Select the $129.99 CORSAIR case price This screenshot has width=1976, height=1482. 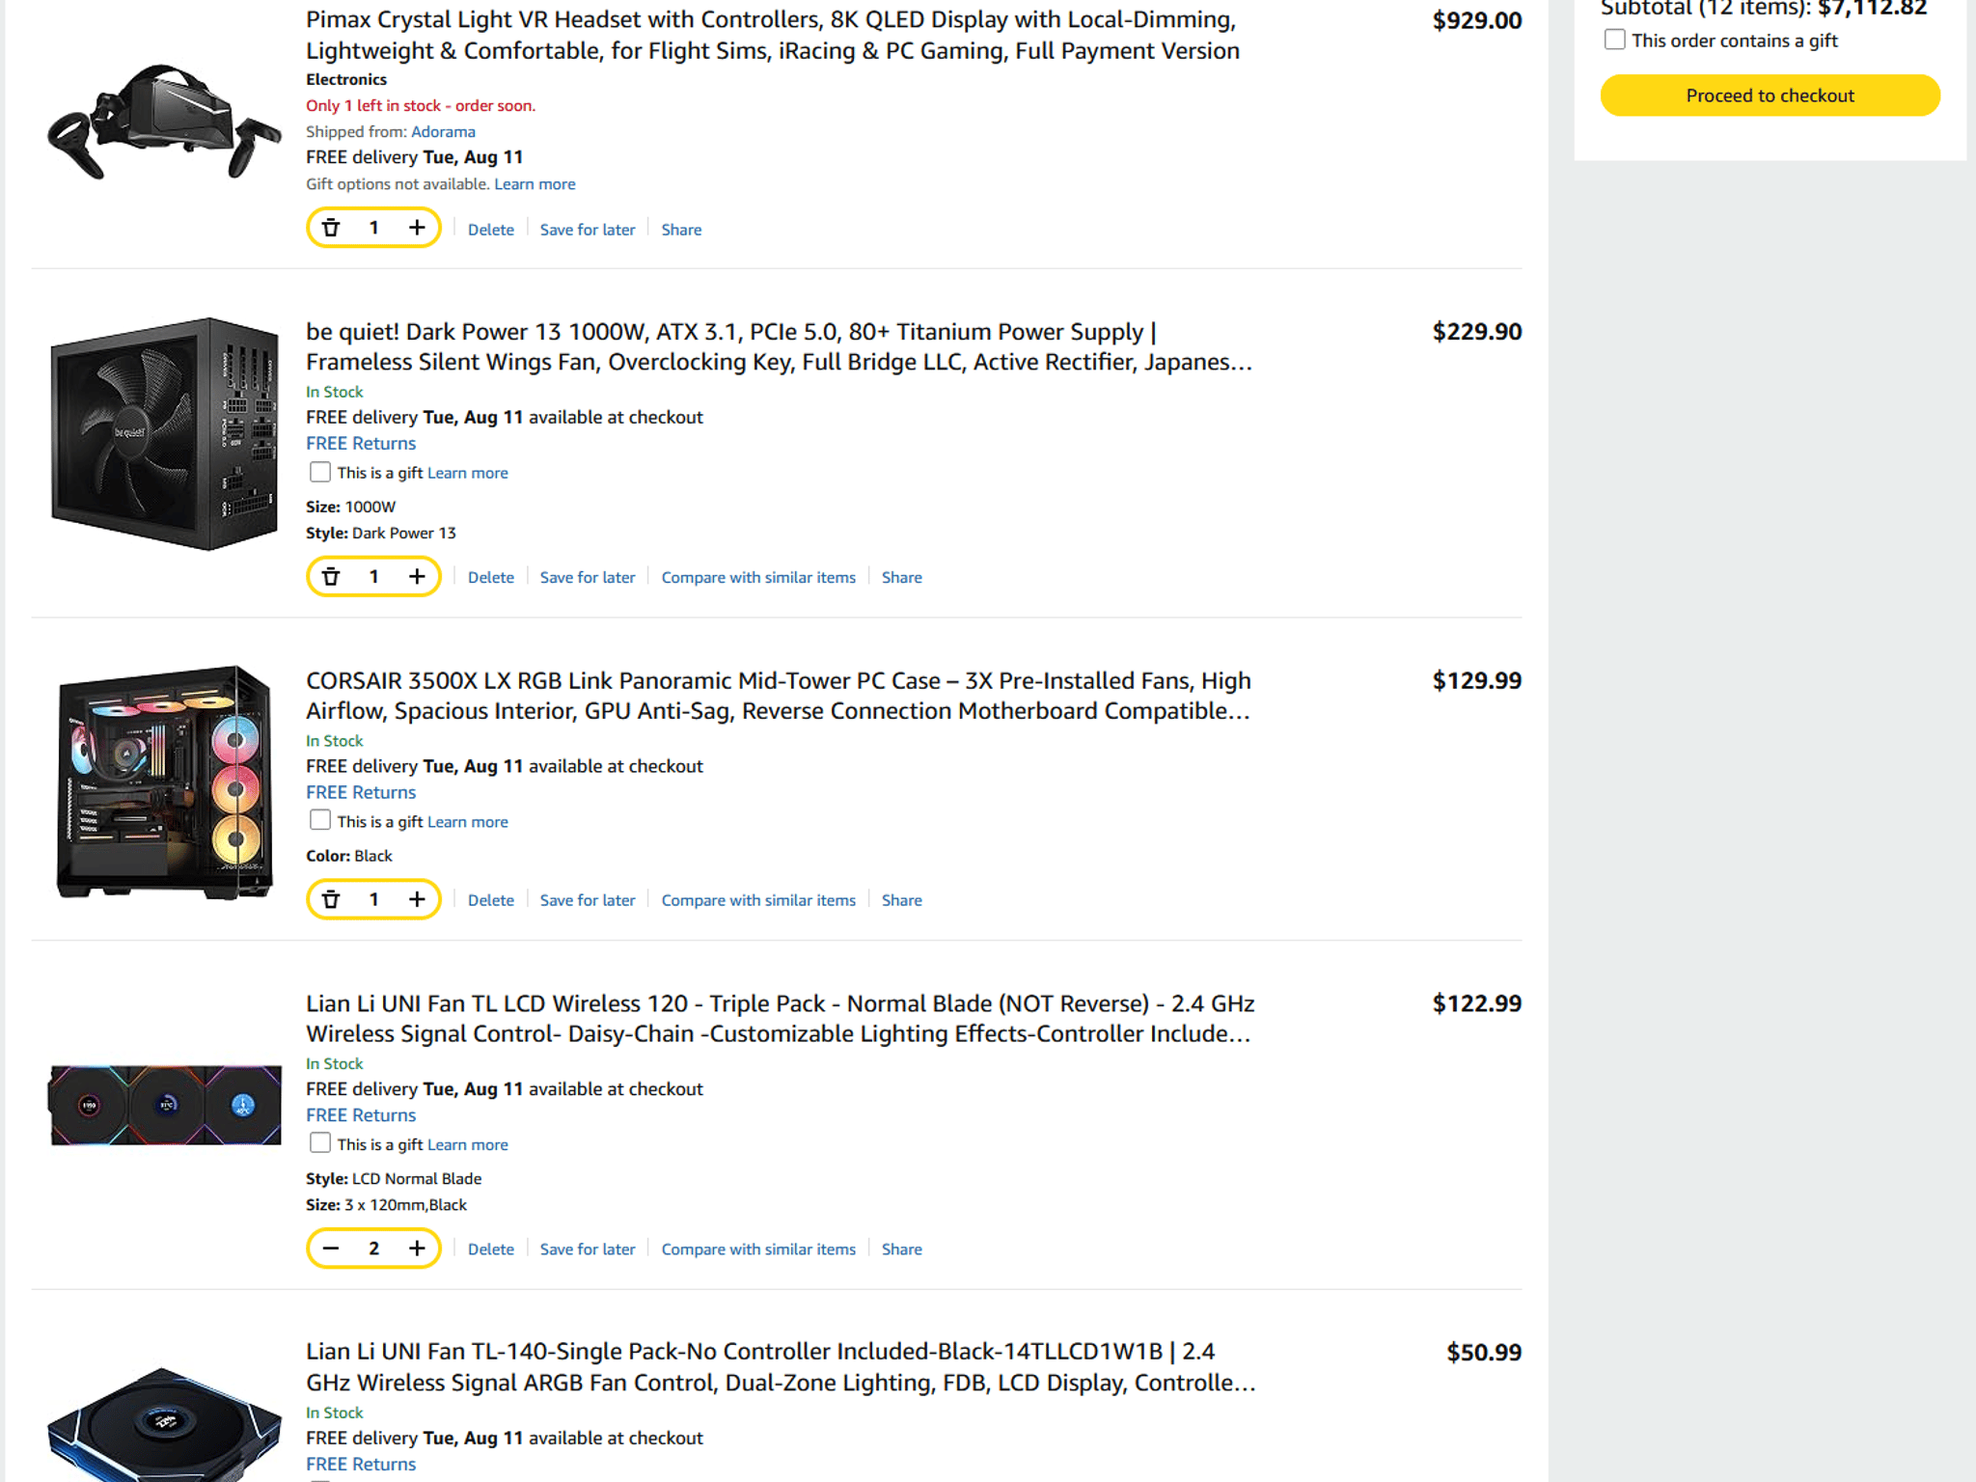coord(1477,681)
